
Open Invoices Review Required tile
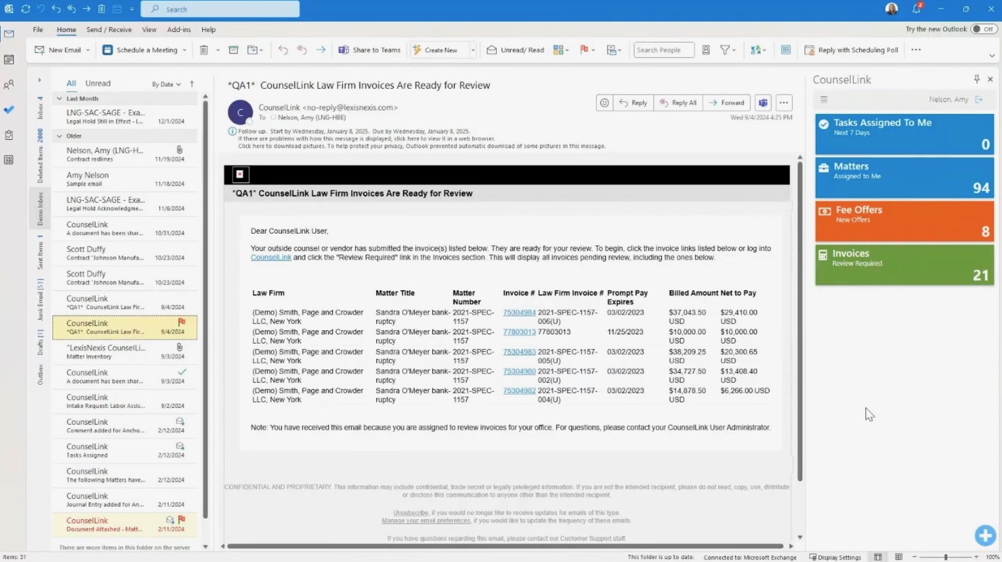click(x=904, y=264)
